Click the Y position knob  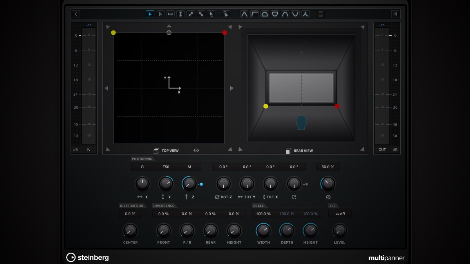(166, 183)
